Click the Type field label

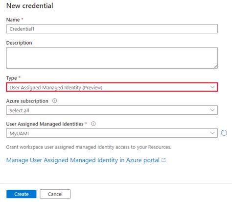click(11, 78)
